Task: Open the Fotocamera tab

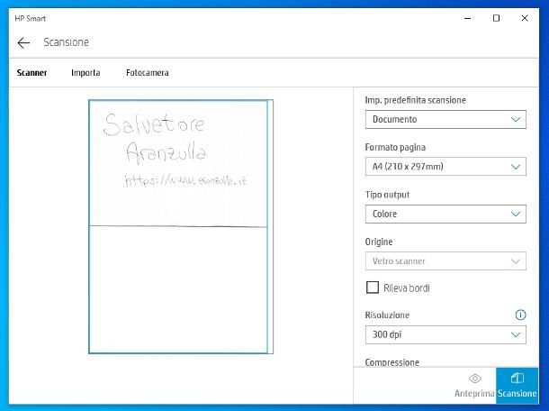Action: point(148,73)
